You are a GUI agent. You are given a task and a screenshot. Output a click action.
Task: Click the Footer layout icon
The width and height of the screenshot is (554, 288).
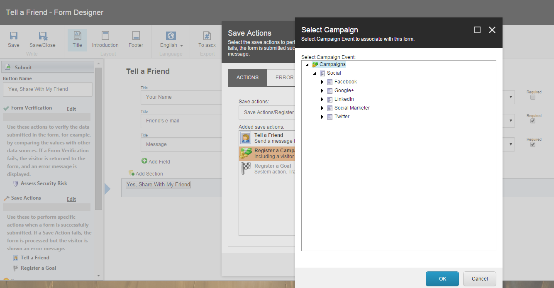coord(136,36)
